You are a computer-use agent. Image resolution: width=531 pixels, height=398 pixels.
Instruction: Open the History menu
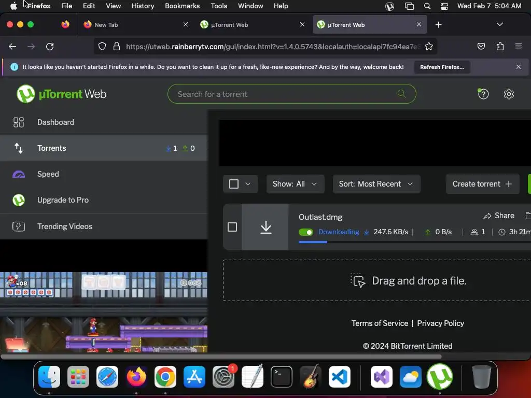click(x=143, y=6)
